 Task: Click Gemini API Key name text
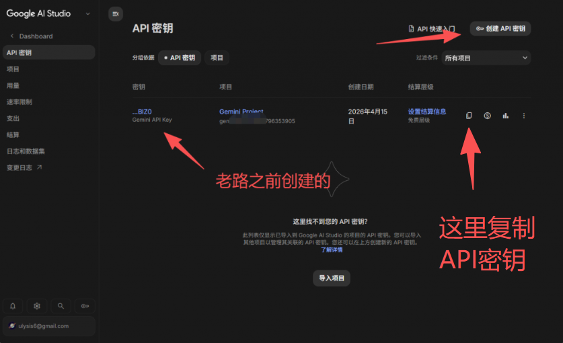click(x=152, y=120)
